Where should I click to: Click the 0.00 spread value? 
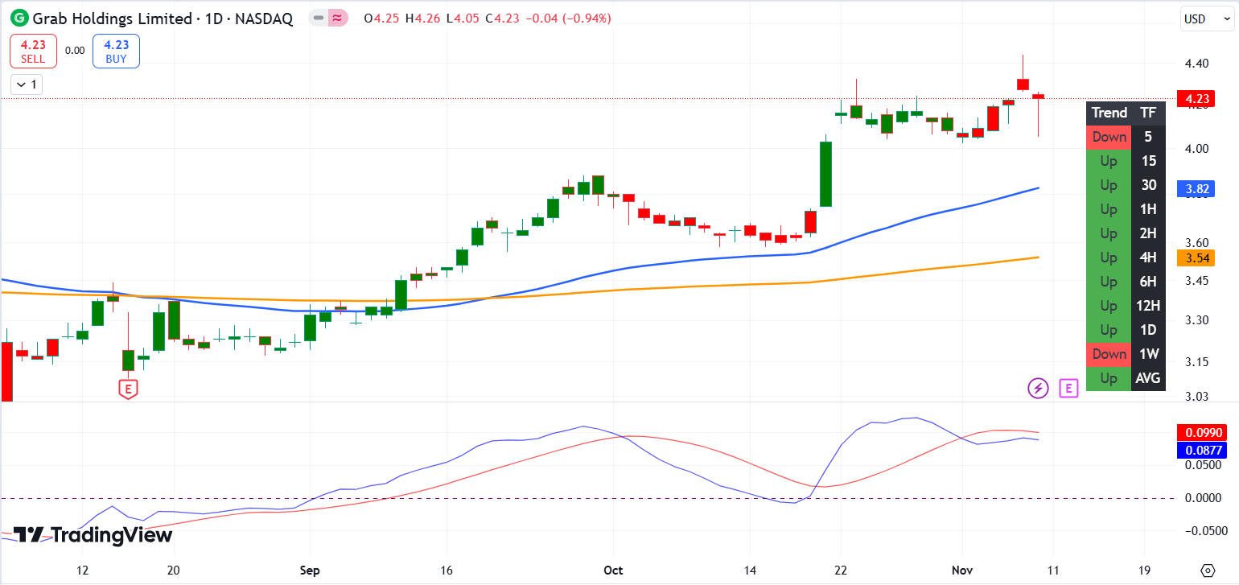coord(75,50)
